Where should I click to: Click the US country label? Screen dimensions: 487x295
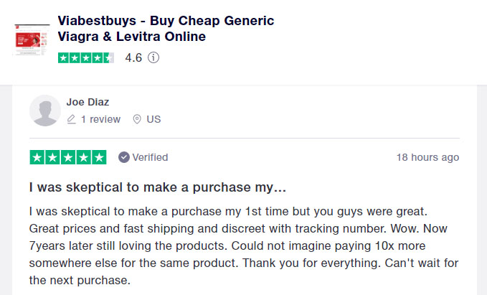(153, 119)
